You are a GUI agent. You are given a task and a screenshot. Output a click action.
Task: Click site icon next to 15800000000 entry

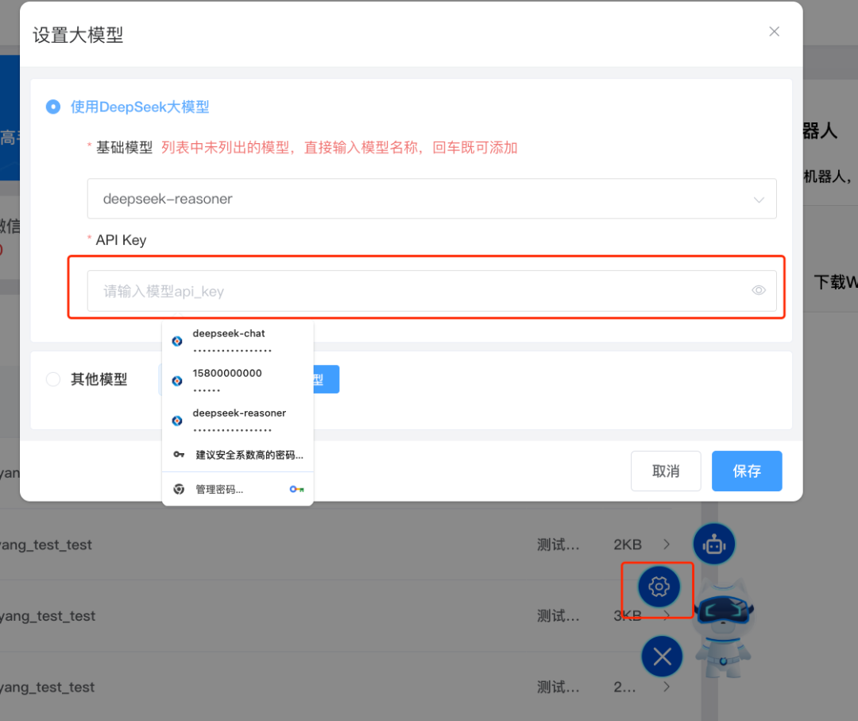click(177, 381)
